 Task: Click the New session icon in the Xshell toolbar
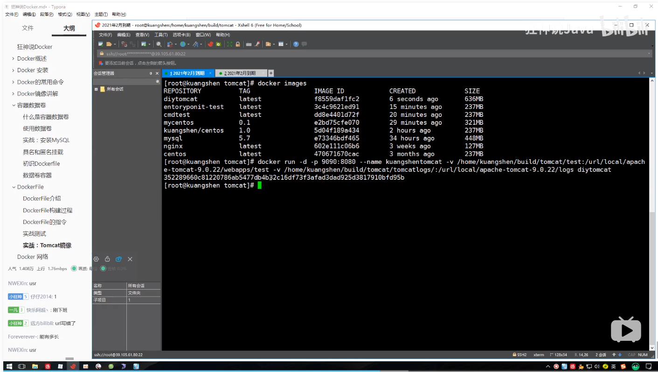point(101,44)
